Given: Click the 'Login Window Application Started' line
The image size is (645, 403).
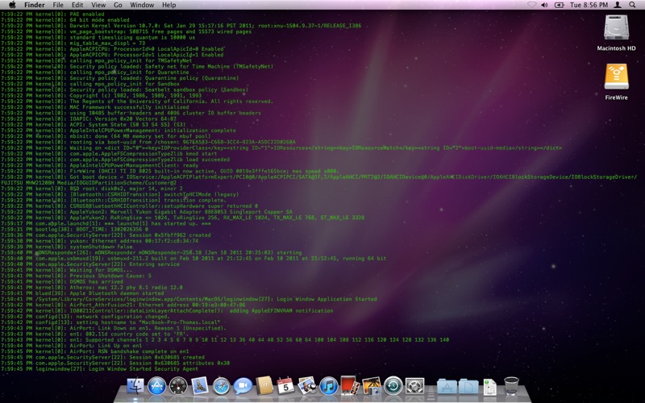Looking at the screenshot, I should [189, 299].
